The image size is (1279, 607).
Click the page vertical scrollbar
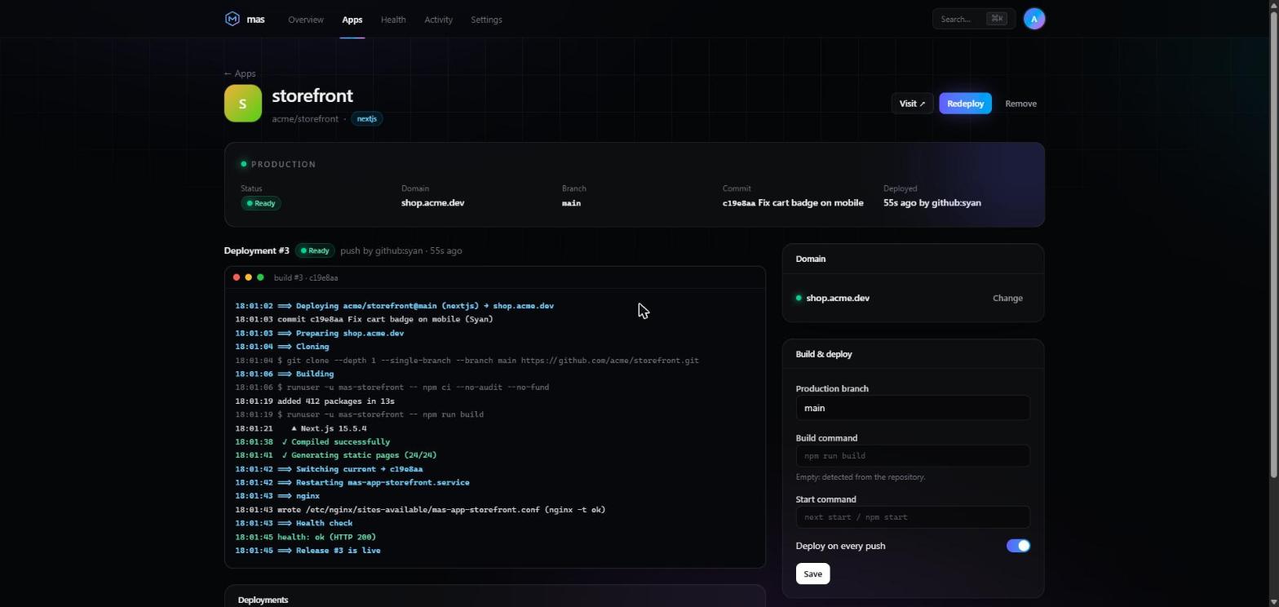pyautogui.click(x=1274, y=245)
